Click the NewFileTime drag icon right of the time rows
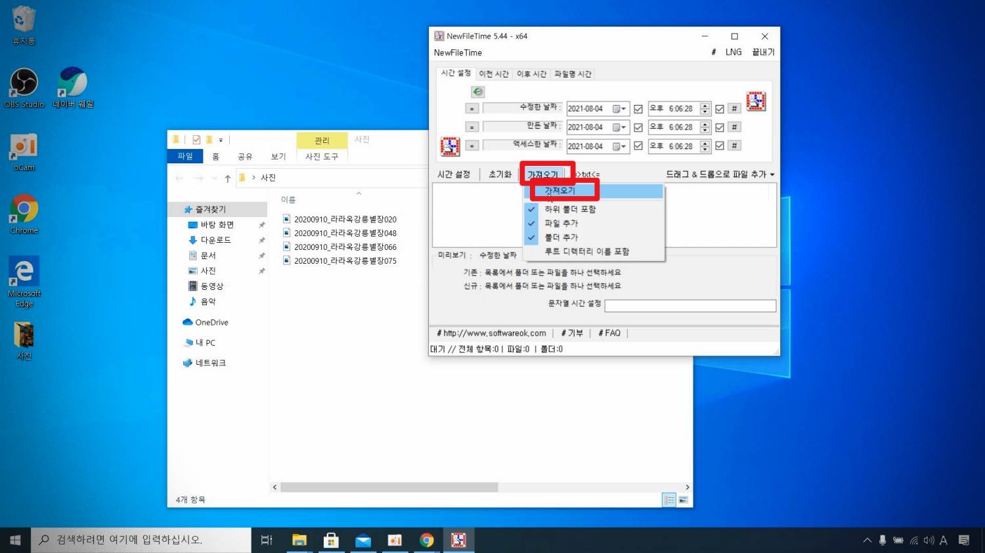The image size is (985, 553). pyautogui.click(x=756, y=102)
